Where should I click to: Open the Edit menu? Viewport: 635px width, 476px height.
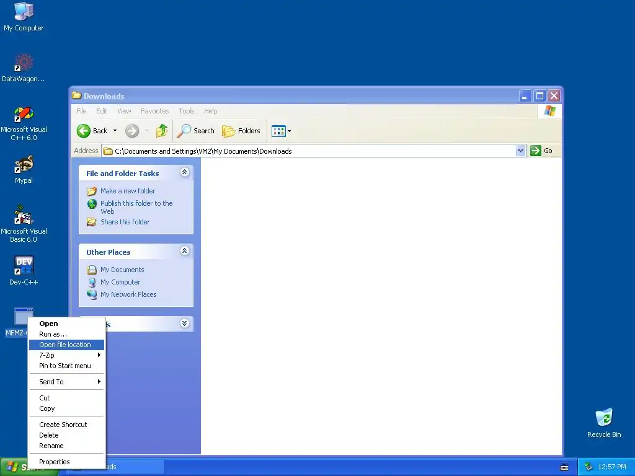coord(102,111)
